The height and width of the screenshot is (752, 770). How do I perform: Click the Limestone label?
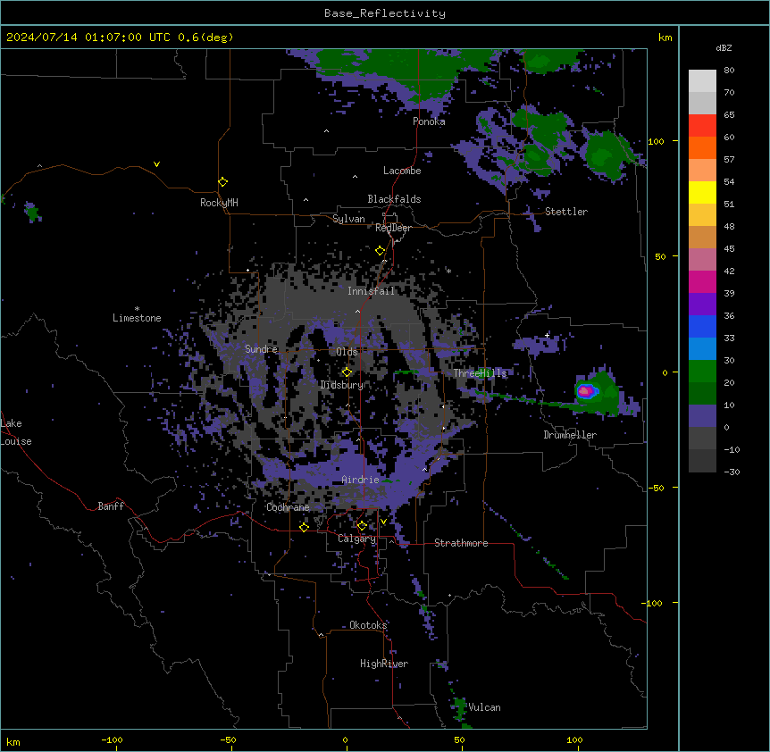137,318
